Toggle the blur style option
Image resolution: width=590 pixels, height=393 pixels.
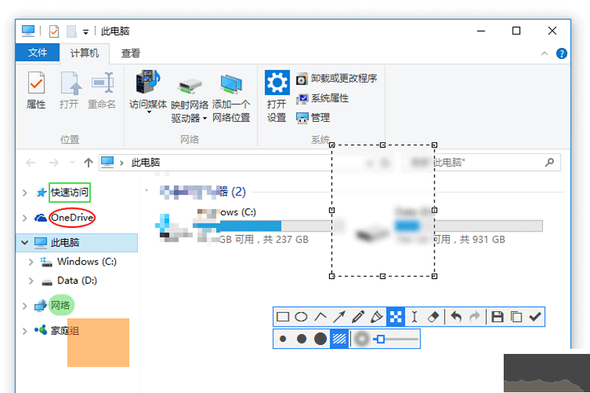click(362, 339)
